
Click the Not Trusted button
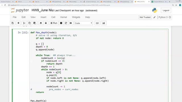tap(145, 17)
